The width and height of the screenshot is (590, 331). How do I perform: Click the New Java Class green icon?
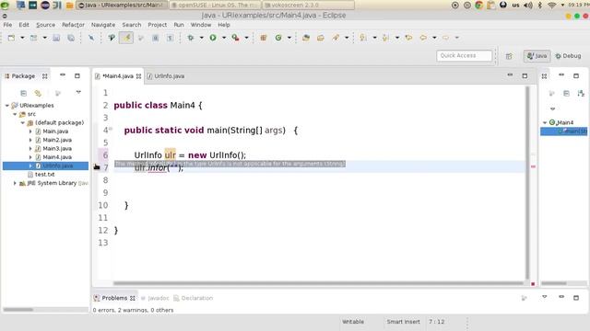point(278,38)
